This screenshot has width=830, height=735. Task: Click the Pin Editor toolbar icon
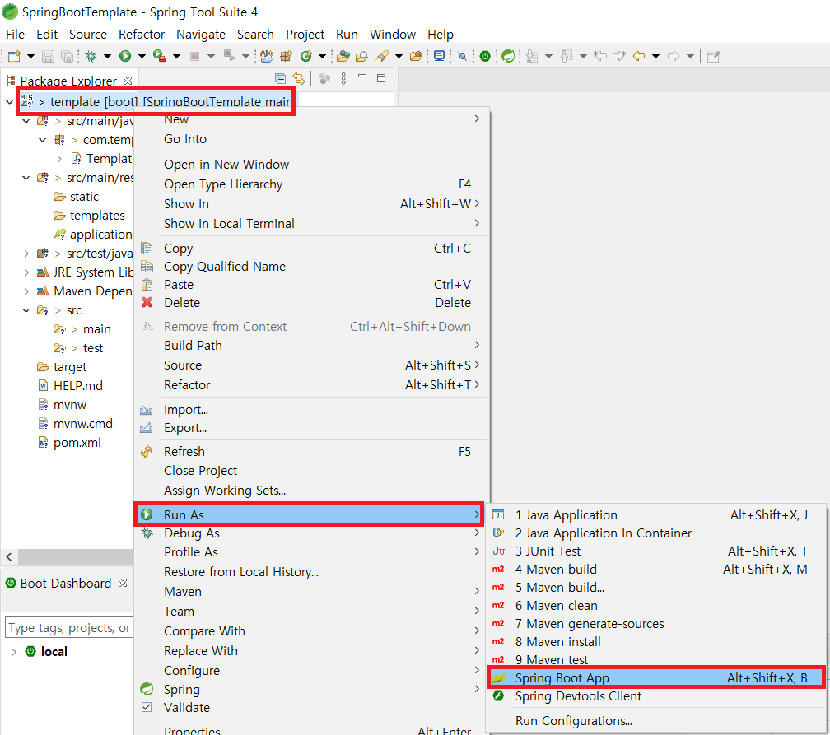(x=714, y=56)
